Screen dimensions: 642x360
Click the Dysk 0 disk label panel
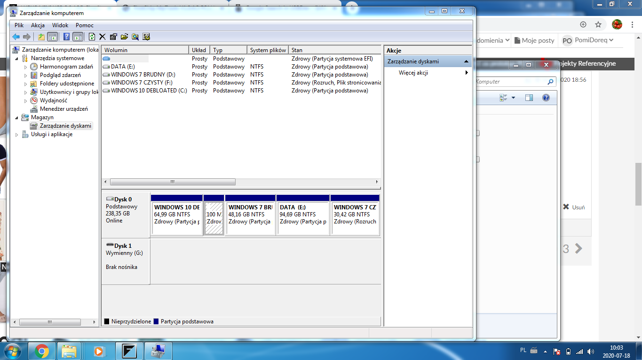126,214
